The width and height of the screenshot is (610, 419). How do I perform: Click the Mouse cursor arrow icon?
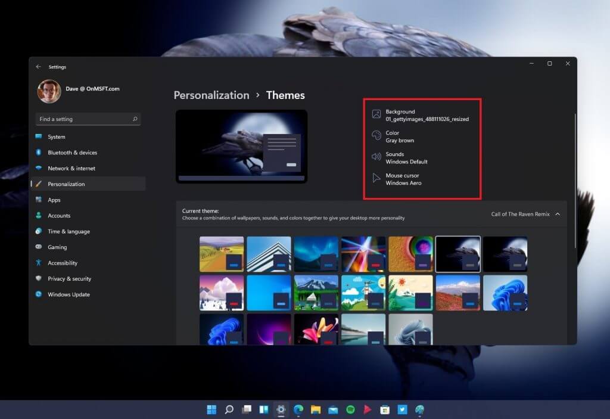(376, 177)
